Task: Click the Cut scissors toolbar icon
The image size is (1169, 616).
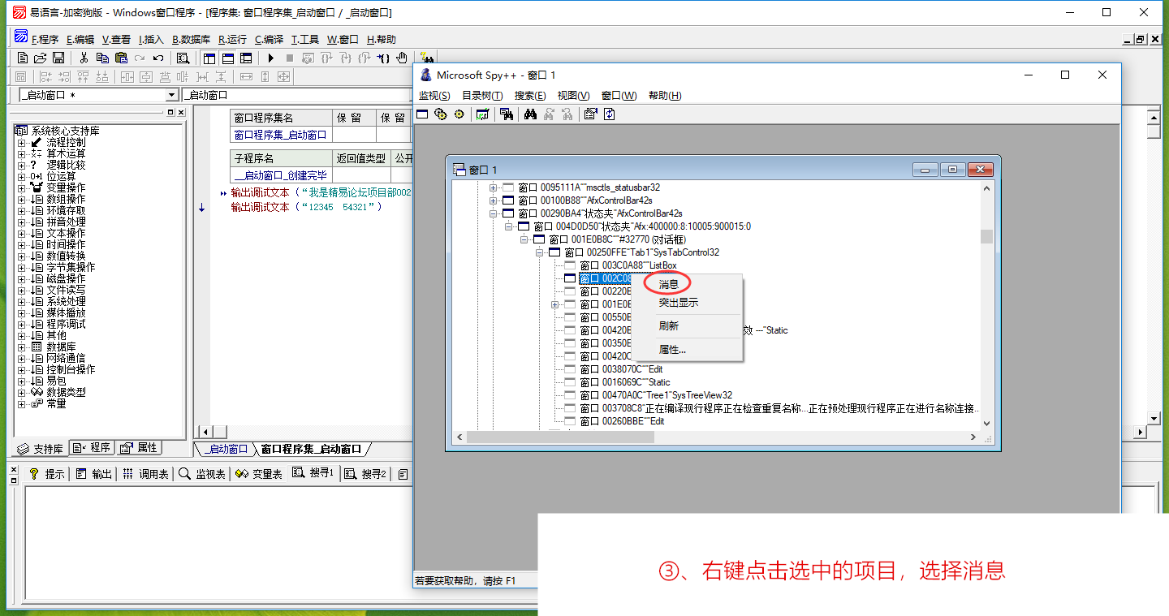Action: tap(84, 58)
